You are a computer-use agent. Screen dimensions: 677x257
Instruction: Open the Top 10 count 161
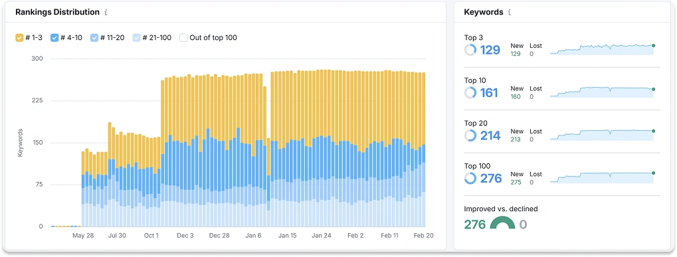[x=489, y=93]
